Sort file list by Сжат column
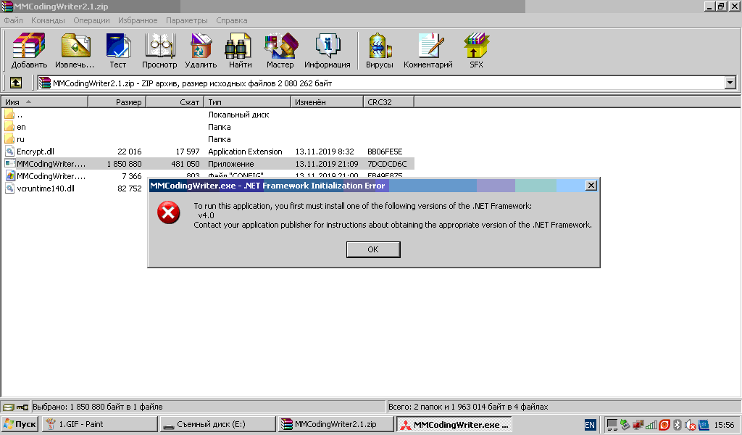The height and width of the screenshot is (435, 742). pyautogui.click(x=175, y=101)
